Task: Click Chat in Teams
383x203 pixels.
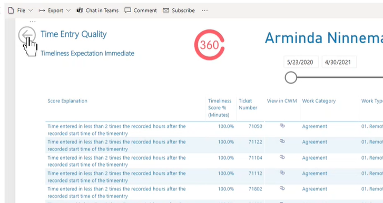Action: (x=97, y=11)
